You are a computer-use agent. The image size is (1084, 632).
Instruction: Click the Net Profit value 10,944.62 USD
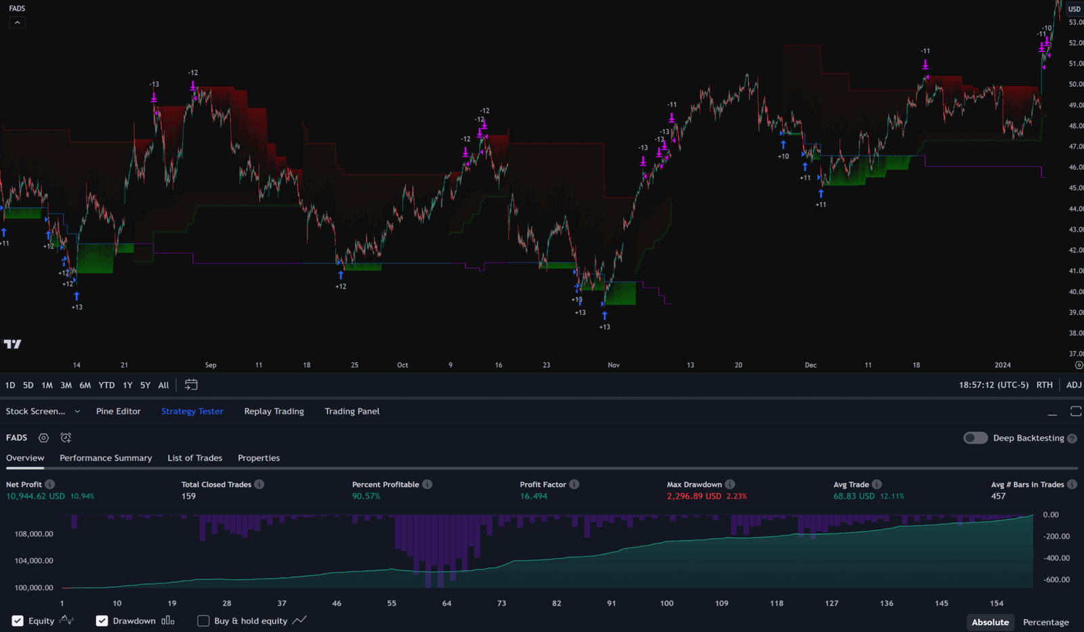tap(35, 496)
